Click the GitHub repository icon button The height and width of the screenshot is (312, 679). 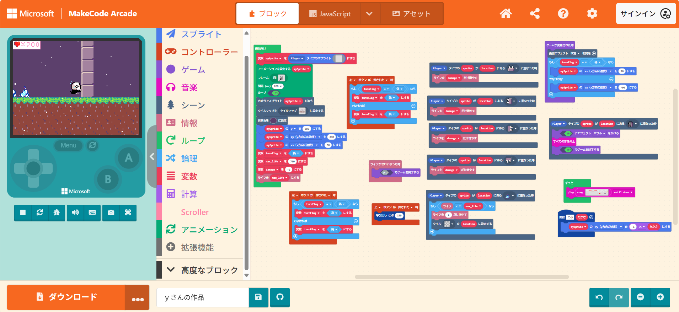[280, 297]
